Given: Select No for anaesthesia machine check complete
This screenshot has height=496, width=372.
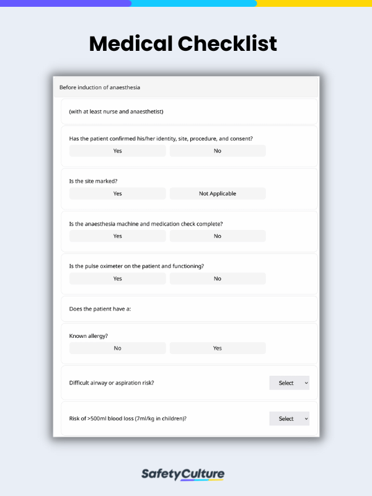Looking at the screenshot, I should (x=217, y=236).
